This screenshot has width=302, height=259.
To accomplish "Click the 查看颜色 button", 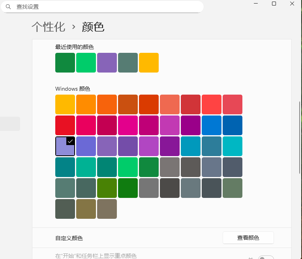I will click(x=248, y=238).
